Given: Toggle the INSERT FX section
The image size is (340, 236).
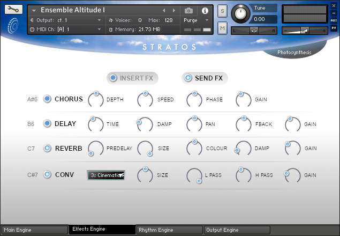Looking at the screenshot, I should point(132,78).
